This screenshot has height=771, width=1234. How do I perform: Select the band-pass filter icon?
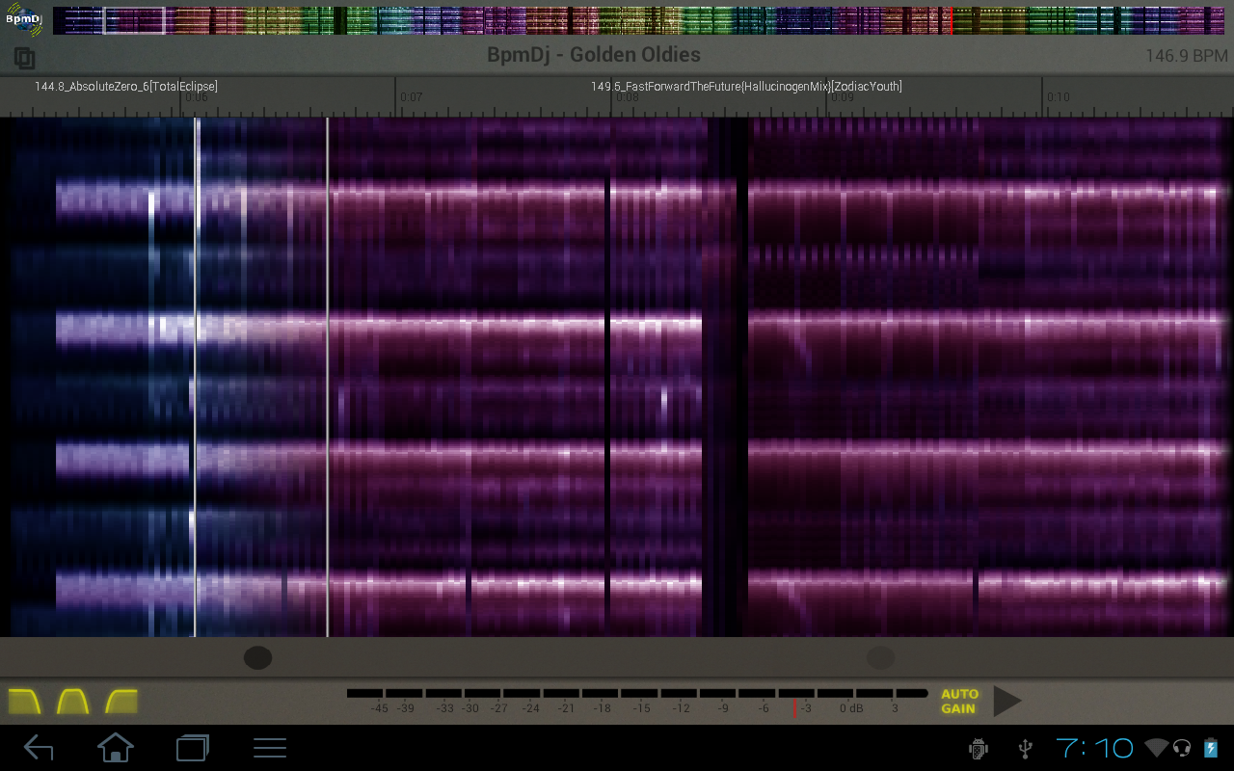[x=73, y=701]
